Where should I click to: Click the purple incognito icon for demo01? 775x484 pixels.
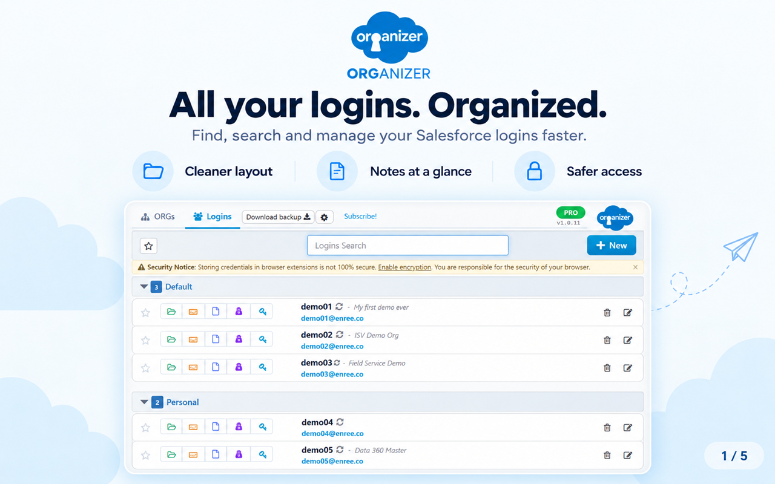[x=239, y=312]
